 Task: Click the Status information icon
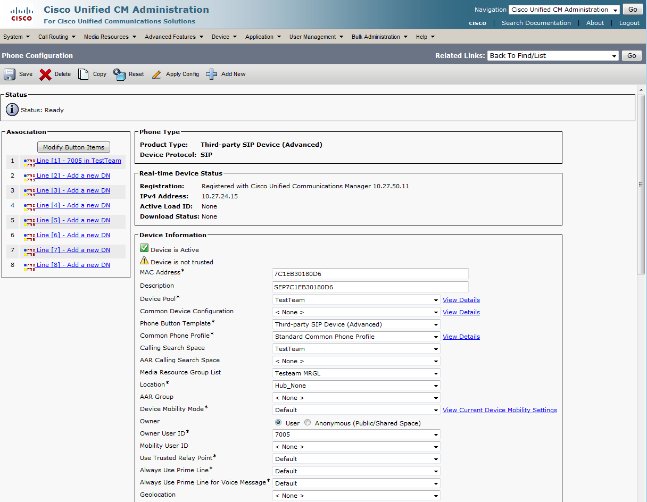click(12, 110)
